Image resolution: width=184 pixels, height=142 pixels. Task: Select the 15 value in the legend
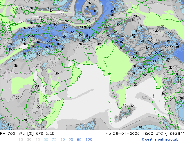[x=21, y=140]
